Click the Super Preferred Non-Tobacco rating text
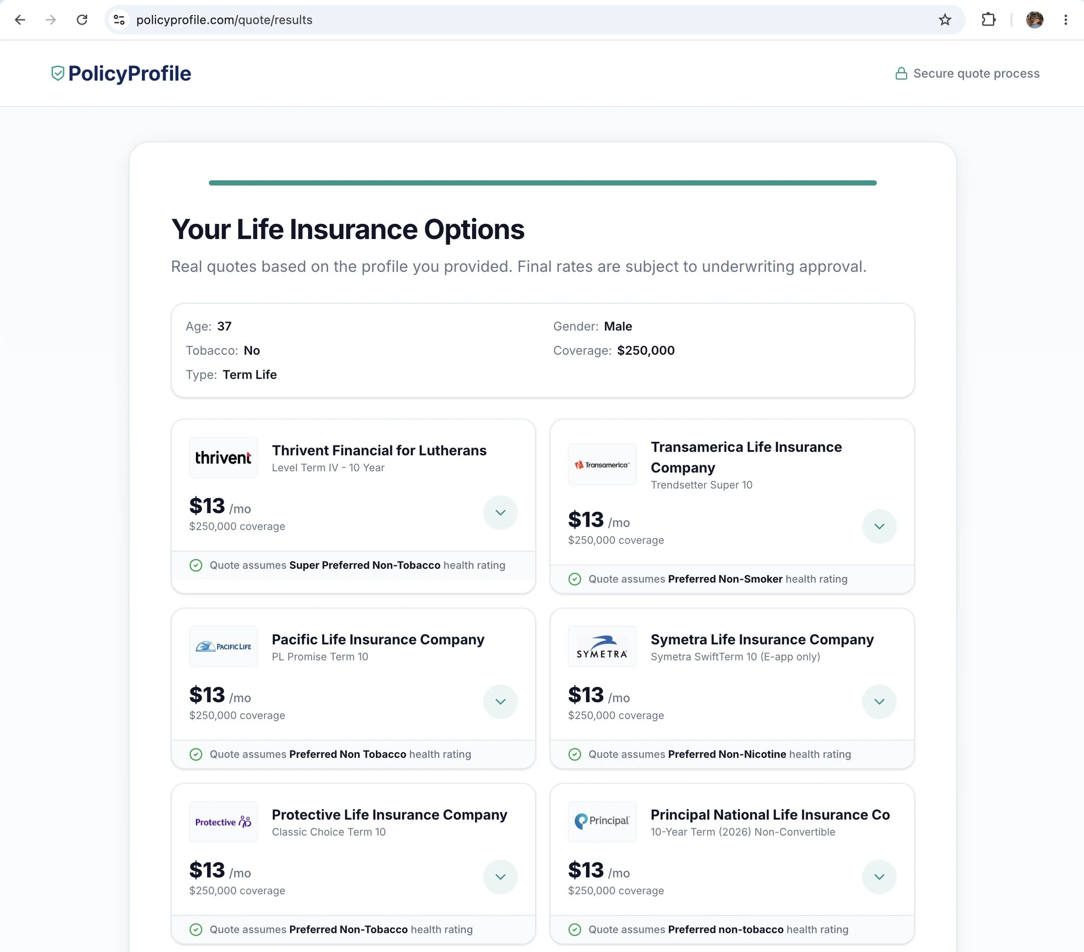The height and width of the screenshot is (952, 1084). click(364, 566)
